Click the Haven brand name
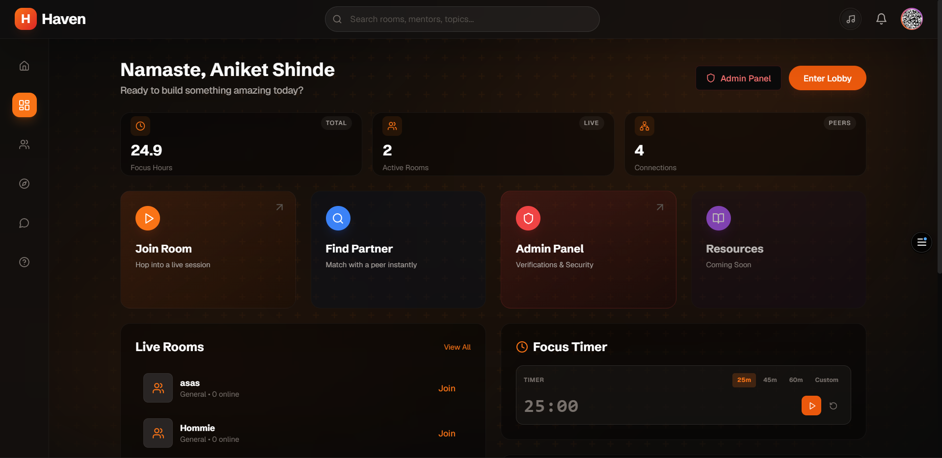 (64, 19)
